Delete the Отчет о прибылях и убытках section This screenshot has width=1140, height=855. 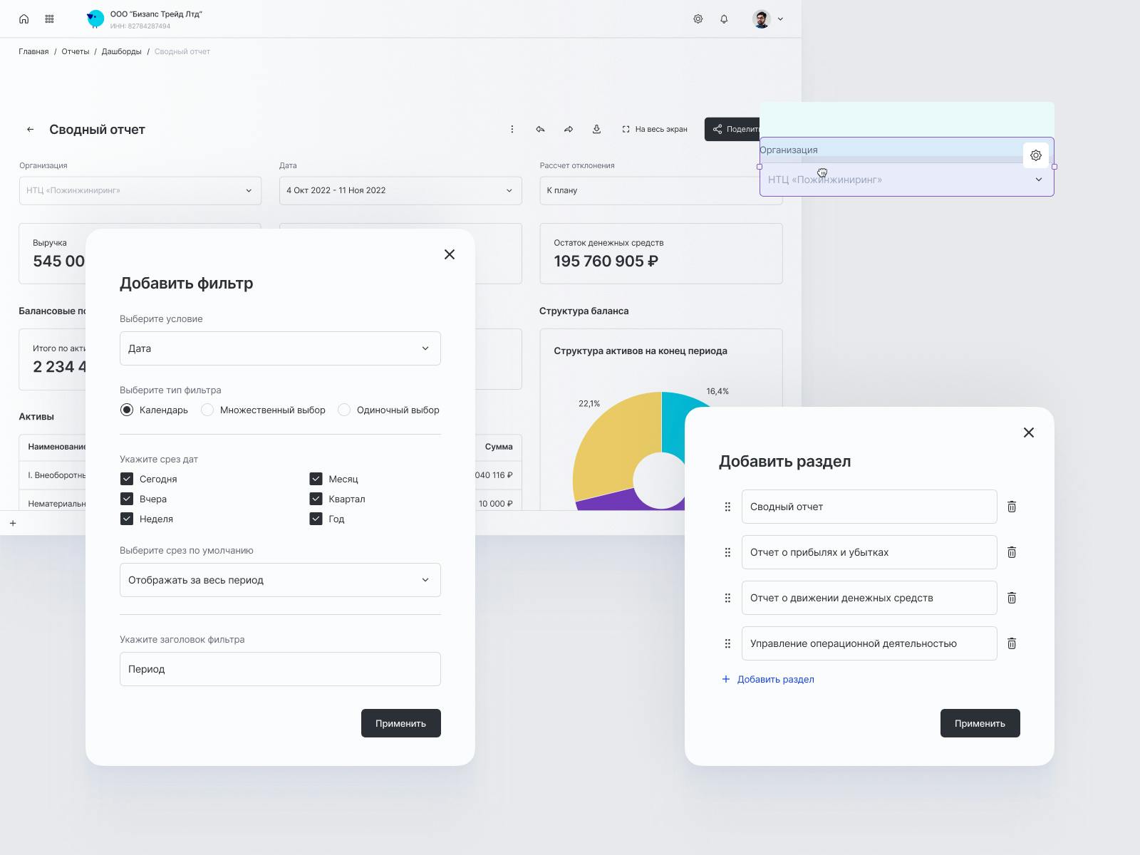pyautogui.click(x=1012, y=552)
